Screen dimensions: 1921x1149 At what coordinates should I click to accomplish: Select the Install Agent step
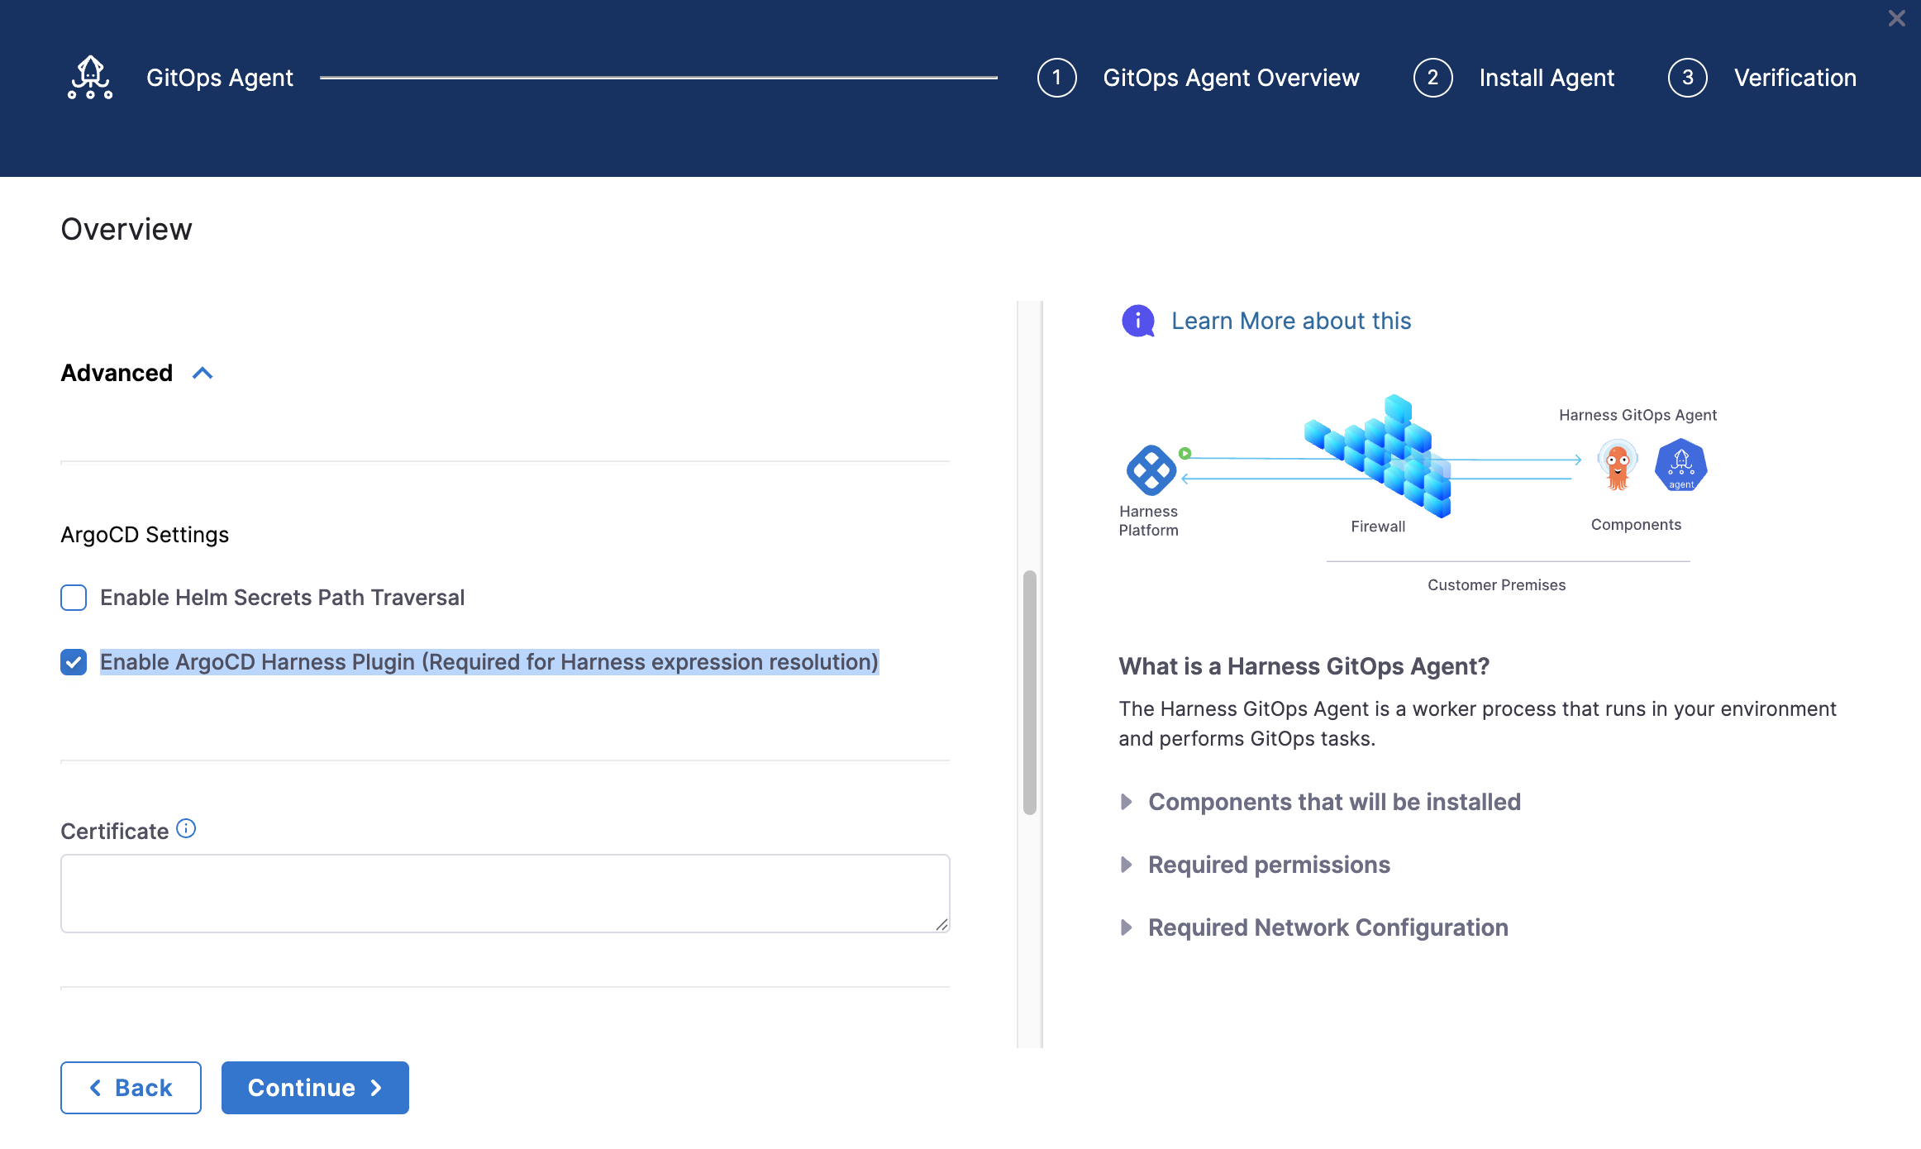tap(1547, 77)
